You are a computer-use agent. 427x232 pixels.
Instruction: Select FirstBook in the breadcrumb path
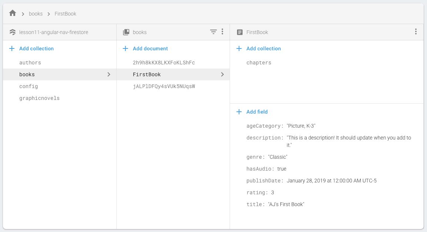[x=65, y=14]
